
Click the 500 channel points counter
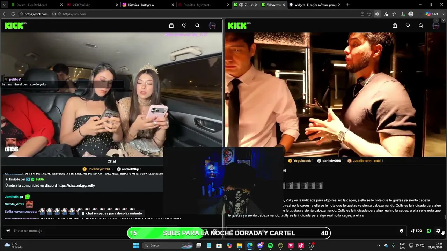[x=416, y=231]
